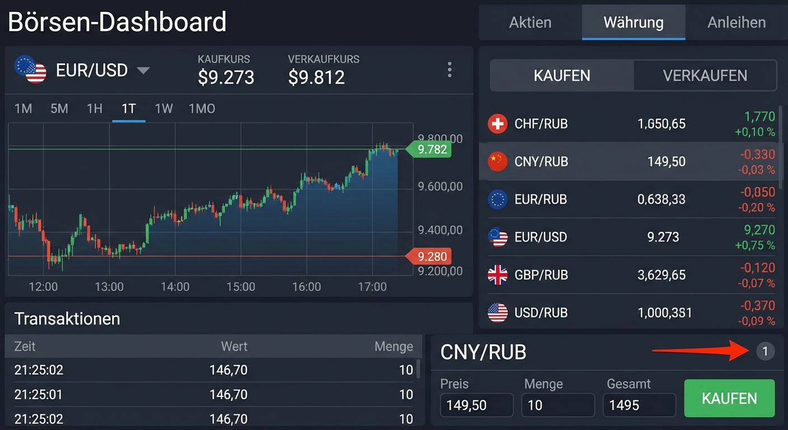Image resolution: width=788 pixels, height=430 pixels.
Task: Click the notification badge showing 1
Action: (765, 352)
